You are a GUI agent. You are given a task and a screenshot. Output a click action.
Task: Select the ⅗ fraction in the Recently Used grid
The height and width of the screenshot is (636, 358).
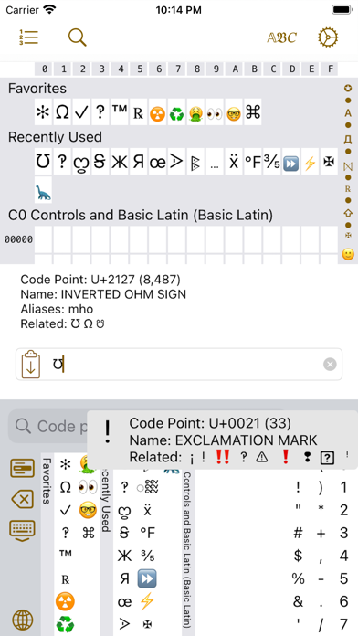click(x=271, y=163)
